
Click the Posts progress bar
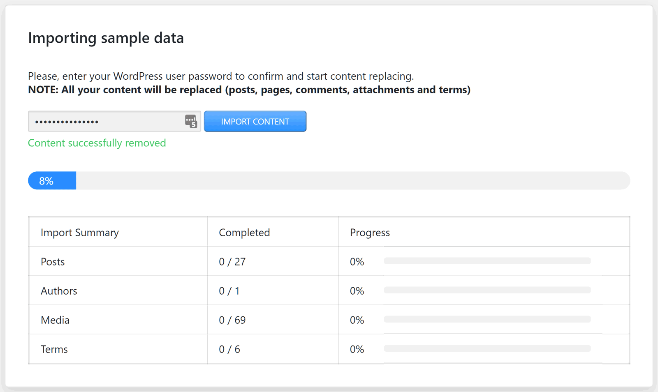(487, 261)
